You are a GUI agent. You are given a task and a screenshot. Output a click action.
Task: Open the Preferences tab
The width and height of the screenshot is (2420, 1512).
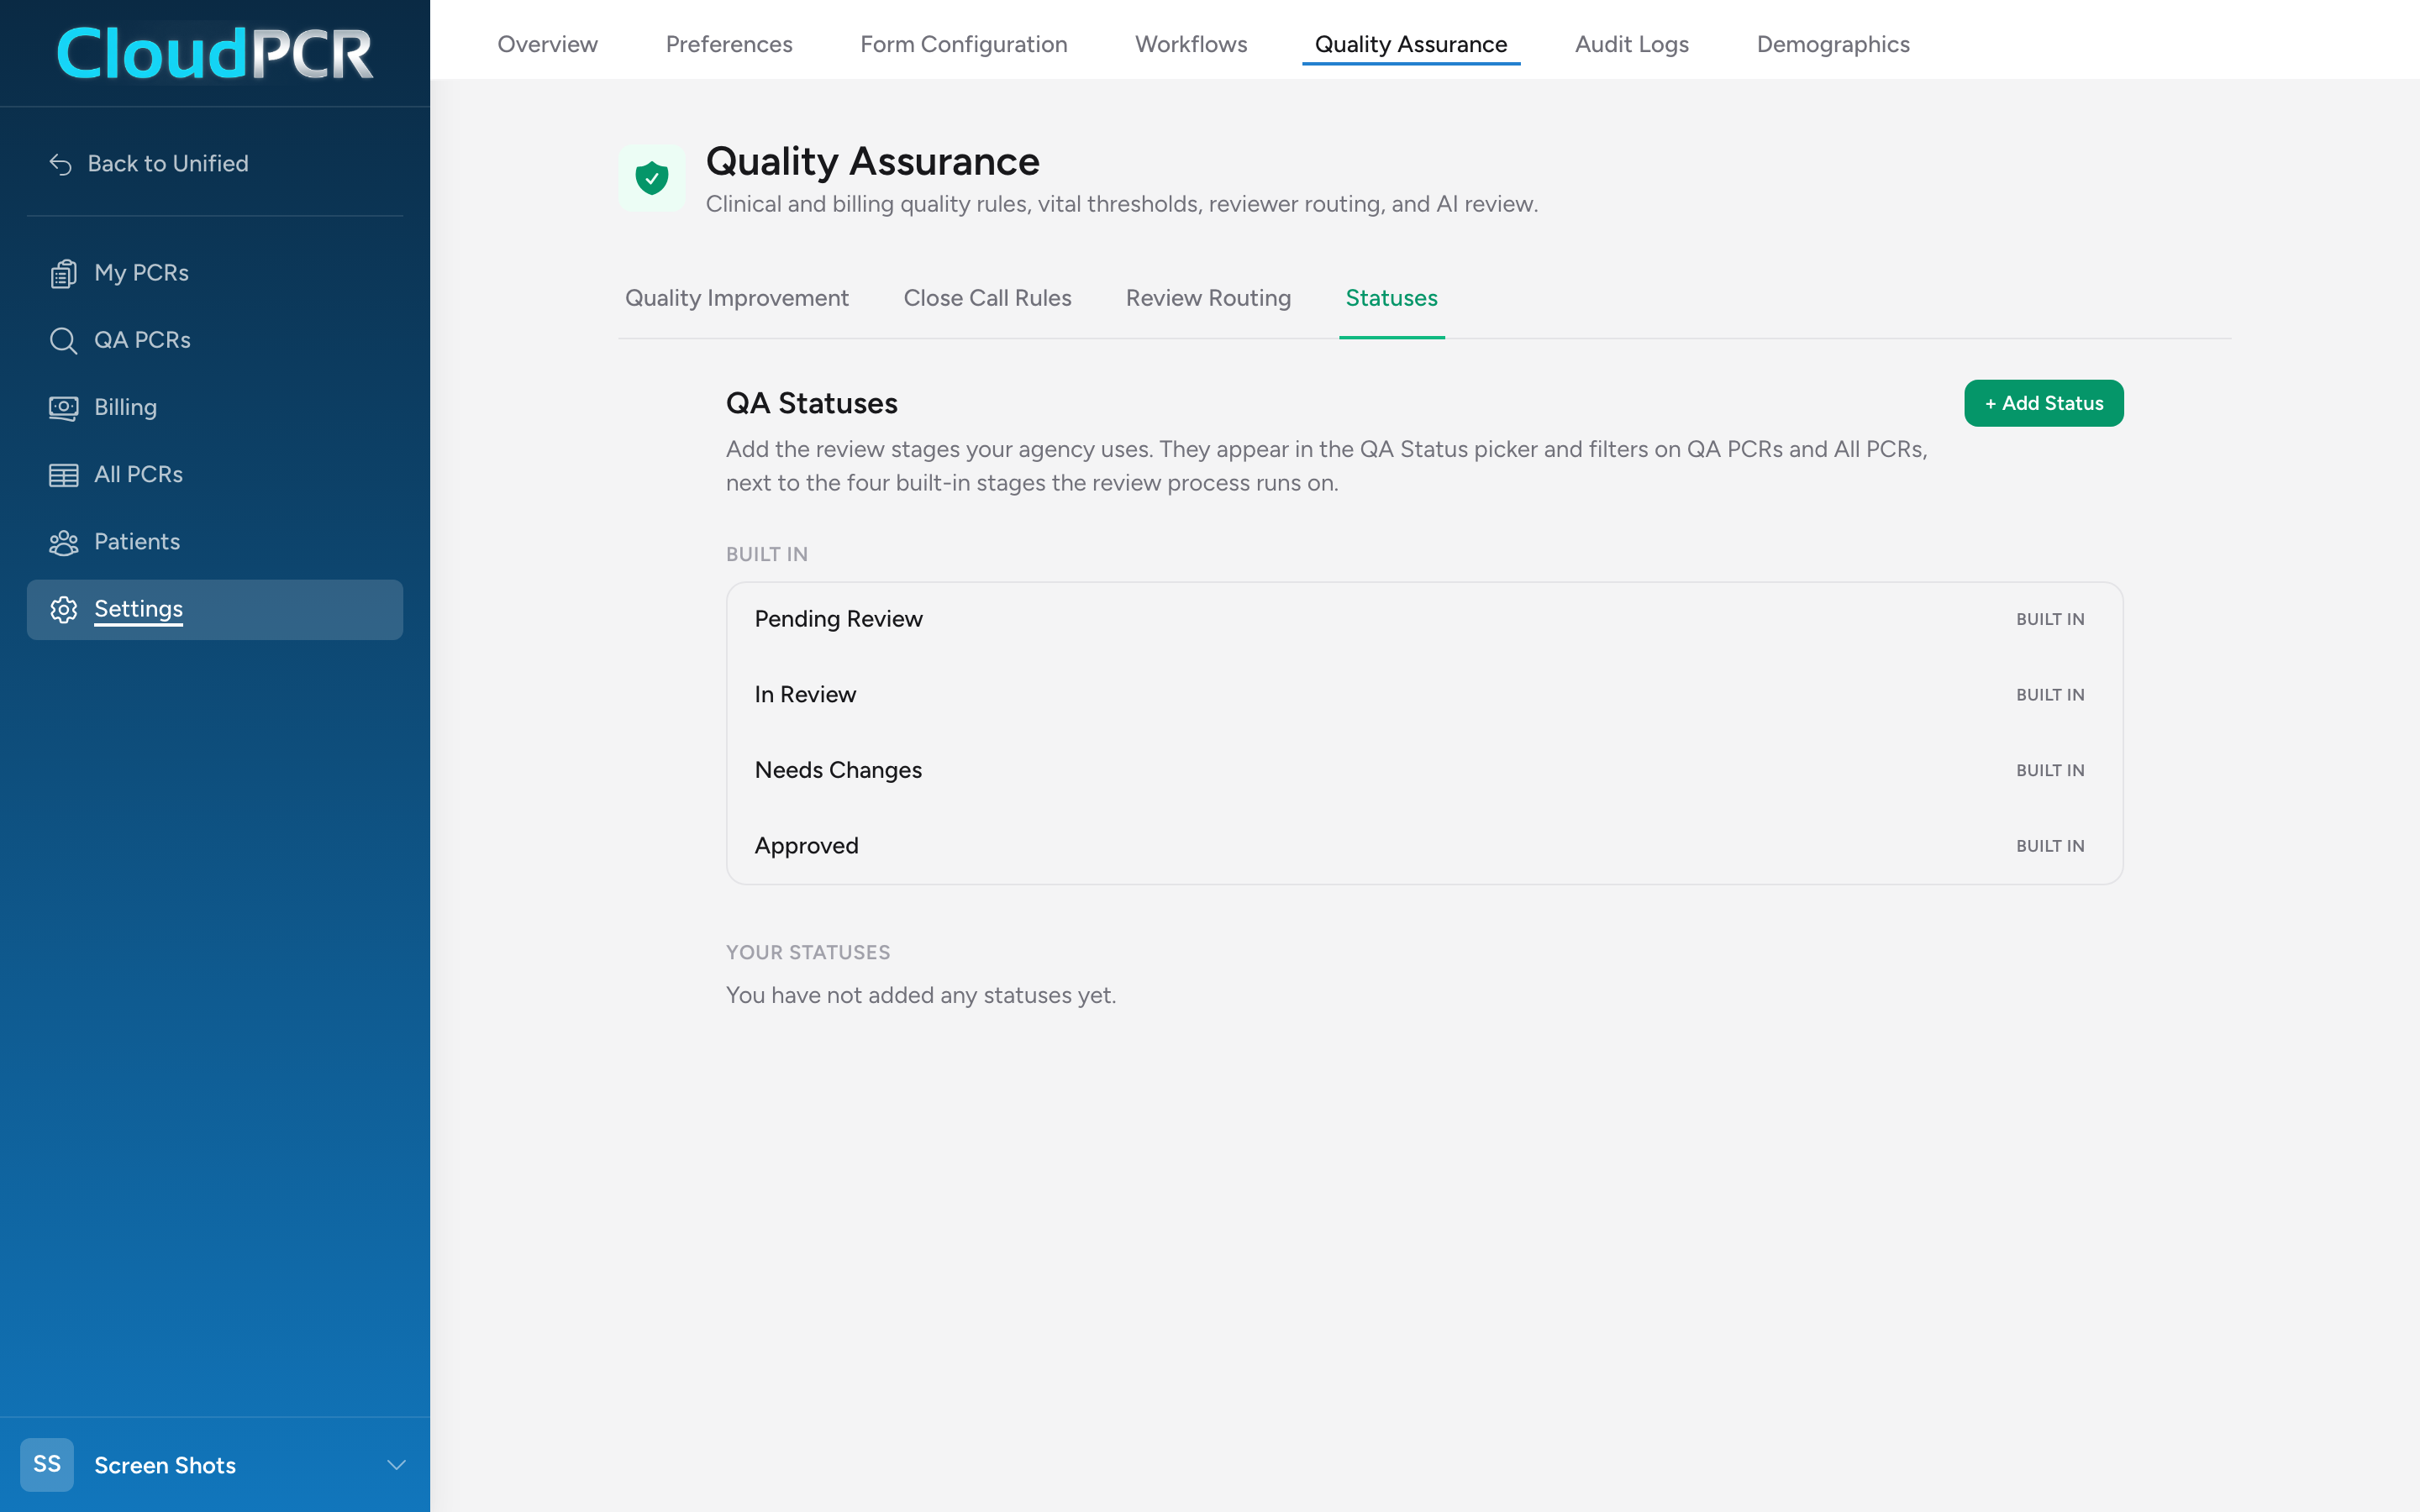click(729, 44)
